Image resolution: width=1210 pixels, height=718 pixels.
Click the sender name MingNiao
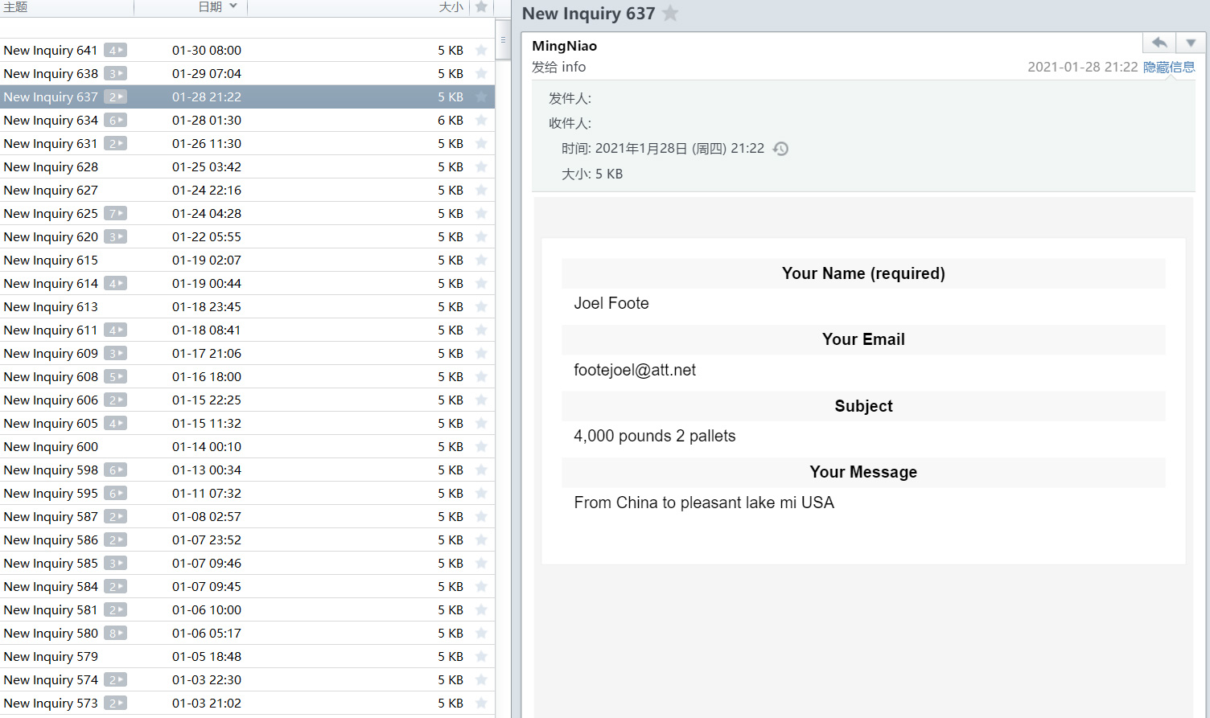tap(564, 46)
